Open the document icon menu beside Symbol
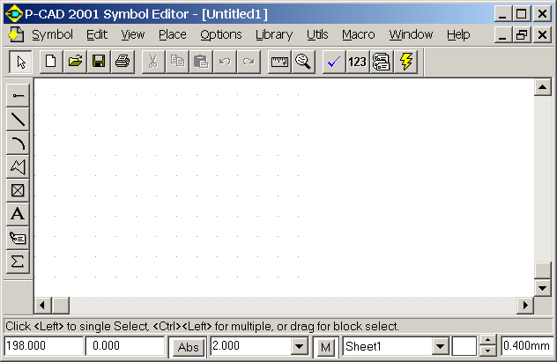Viewport: 557px width, 362px height. pos(16,34)
